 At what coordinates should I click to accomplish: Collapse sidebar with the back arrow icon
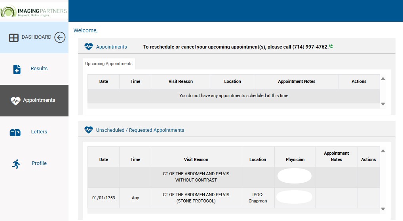[x=60, y=37]
